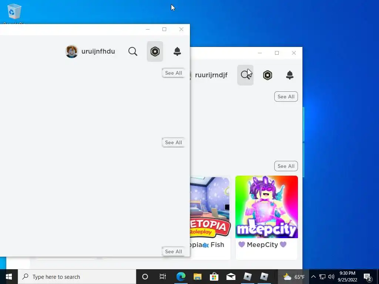Open volume control tray icon
Screen dimensions: 379x284
331,277
